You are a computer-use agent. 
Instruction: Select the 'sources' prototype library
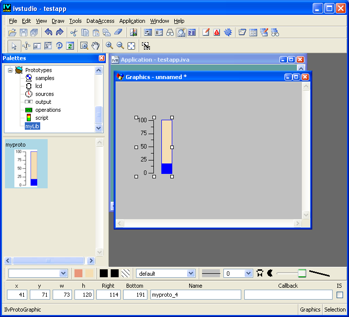point(44,94)
